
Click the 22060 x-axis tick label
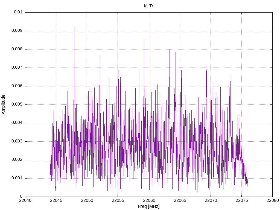point(149,200)
